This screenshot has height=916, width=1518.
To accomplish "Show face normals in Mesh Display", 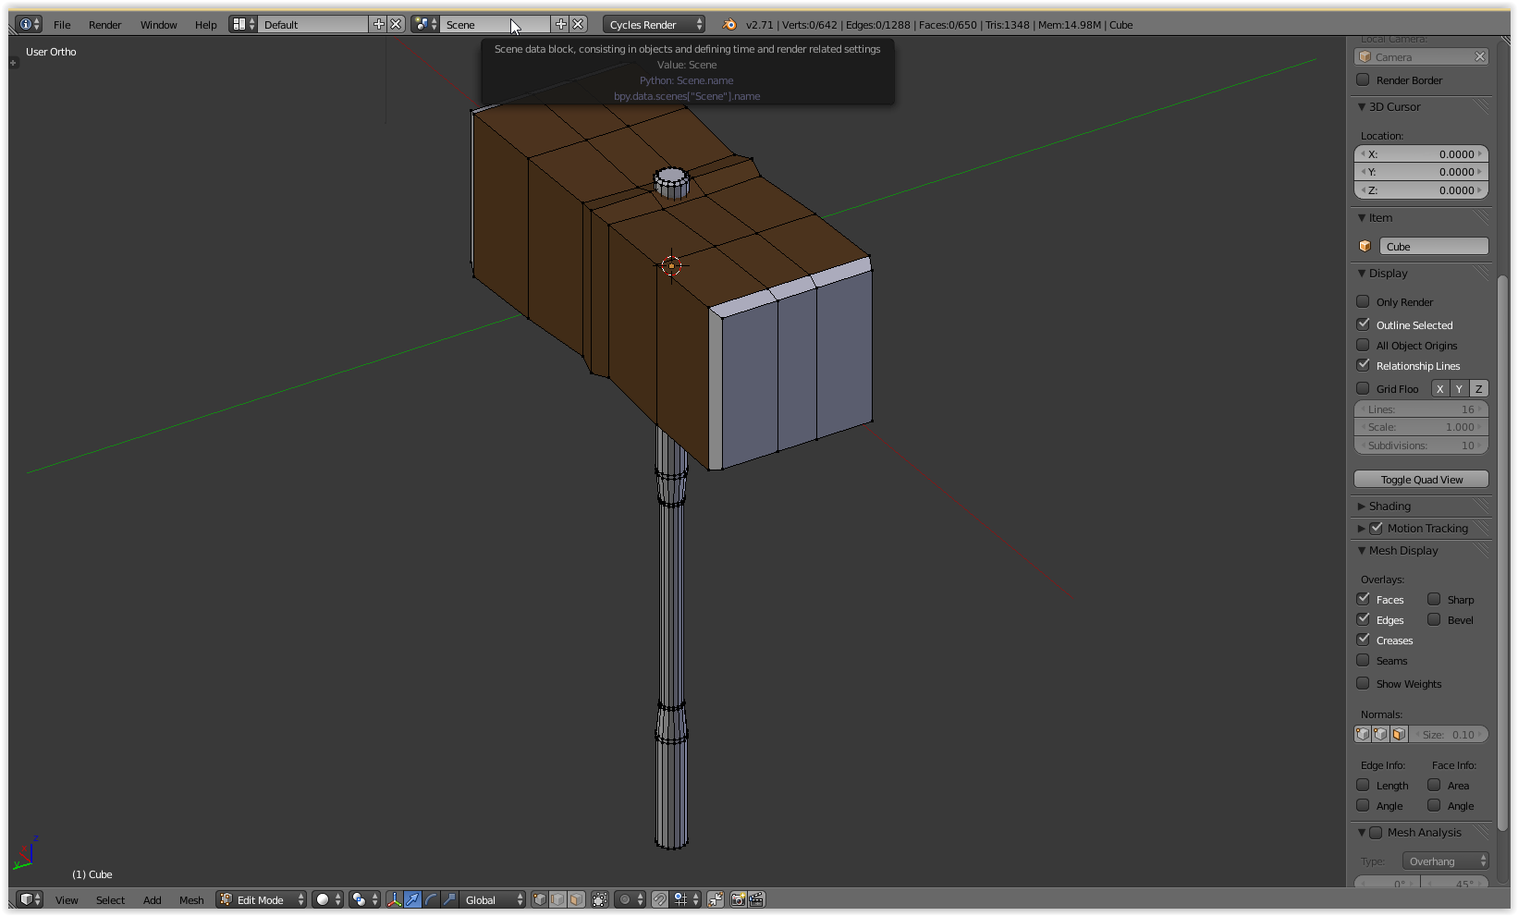I will coord(1399,735).
